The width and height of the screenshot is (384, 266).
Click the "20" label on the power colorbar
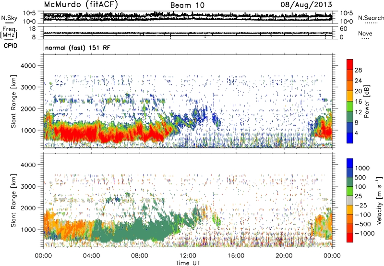358,91
